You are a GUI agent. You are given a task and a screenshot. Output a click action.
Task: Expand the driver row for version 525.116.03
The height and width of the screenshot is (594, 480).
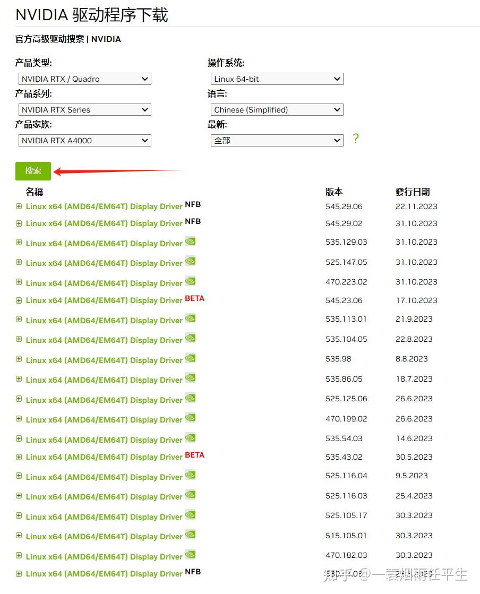pos(19,495)
